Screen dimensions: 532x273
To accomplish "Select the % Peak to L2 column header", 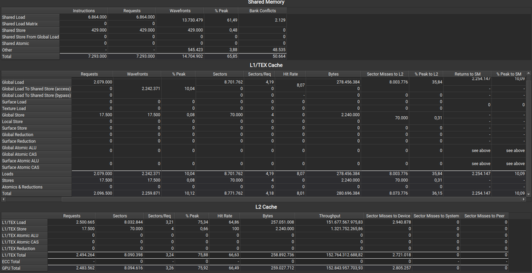I will (426, 74).
